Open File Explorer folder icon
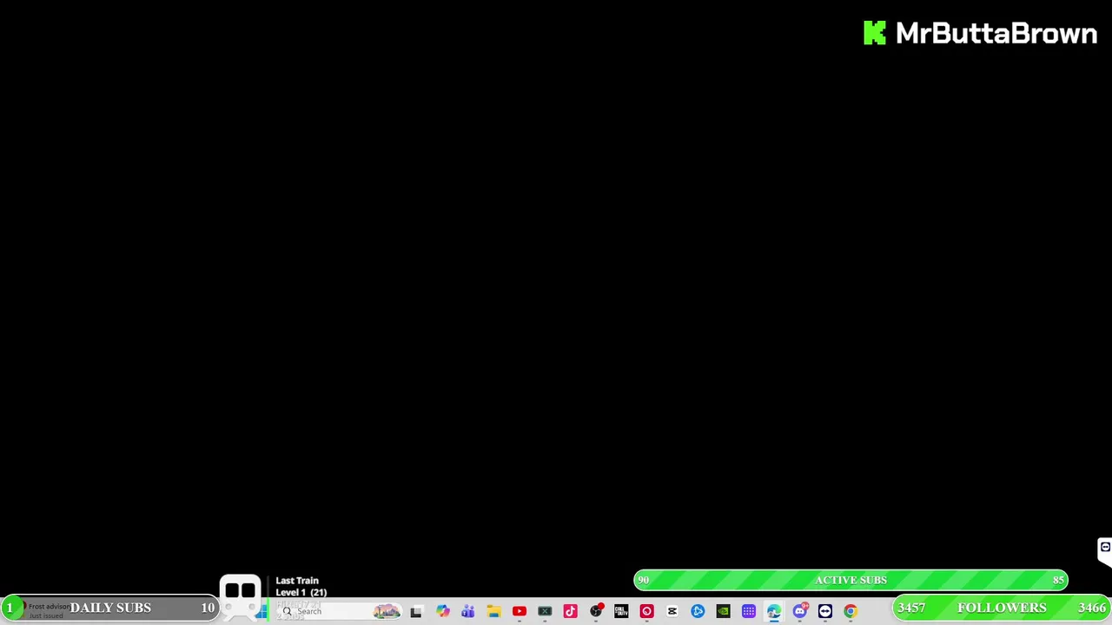1112x625 pixels. coord(493,612)
